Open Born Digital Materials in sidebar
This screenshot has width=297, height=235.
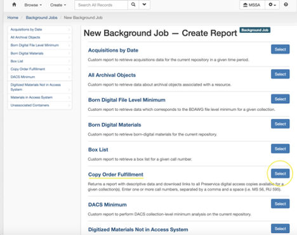click(x=40, y=53)
